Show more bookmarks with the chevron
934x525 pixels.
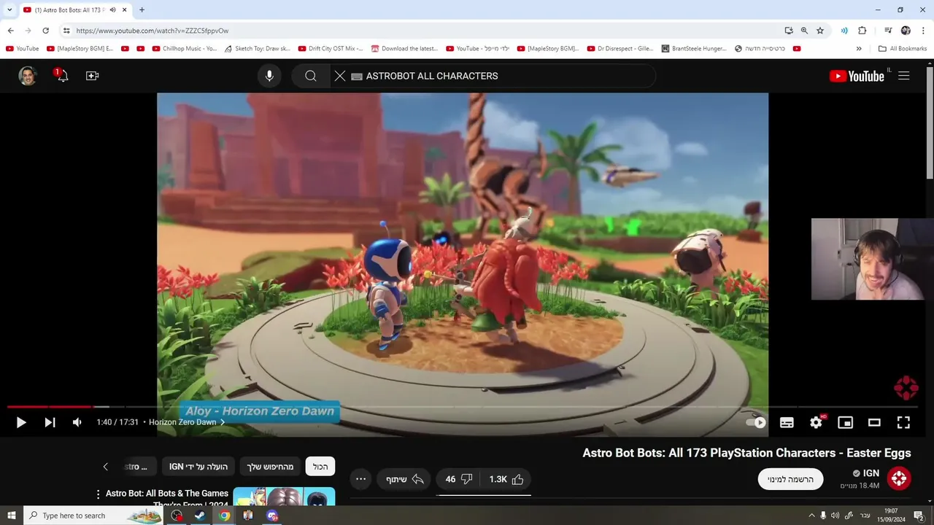coord(859,49)
